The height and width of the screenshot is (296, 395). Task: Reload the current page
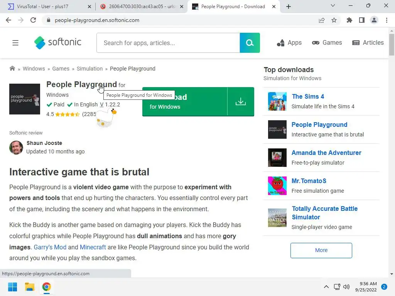33,20
